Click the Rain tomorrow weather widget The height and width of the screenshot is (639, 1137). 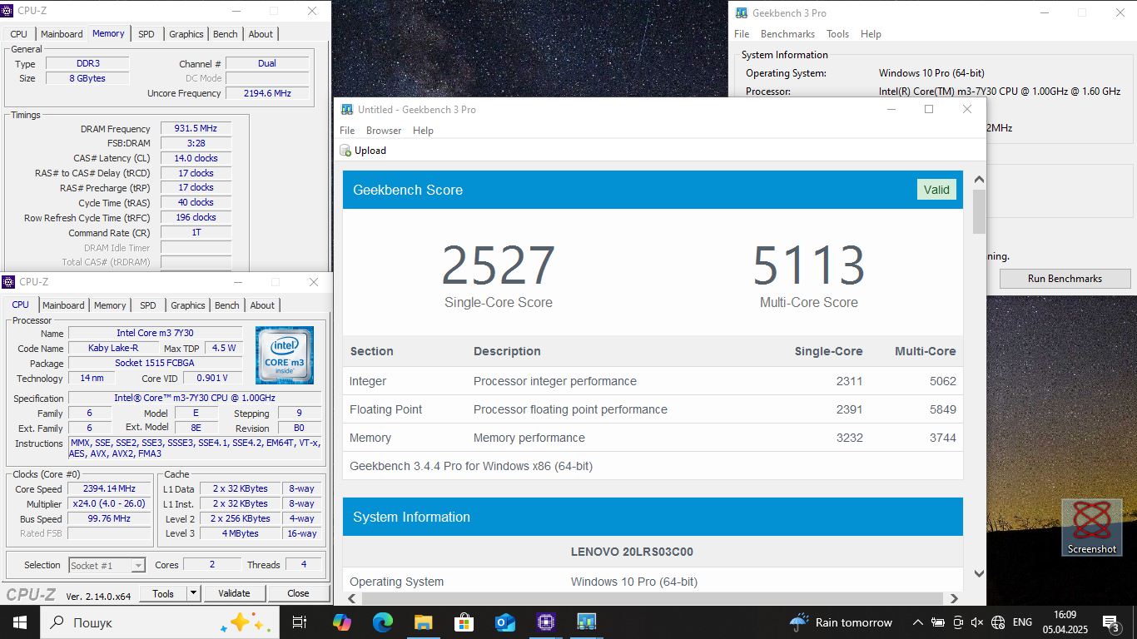coord(841,622)
